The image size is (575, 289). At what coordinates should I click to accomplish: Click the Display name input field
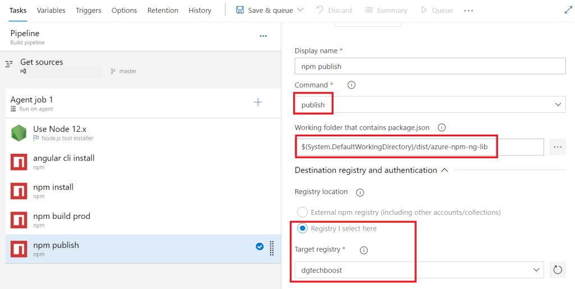click(x=430, y=66)
